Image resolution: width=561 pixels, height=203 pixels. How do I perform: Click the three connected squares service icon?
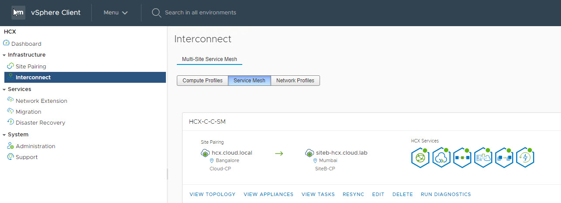(462, 158)
